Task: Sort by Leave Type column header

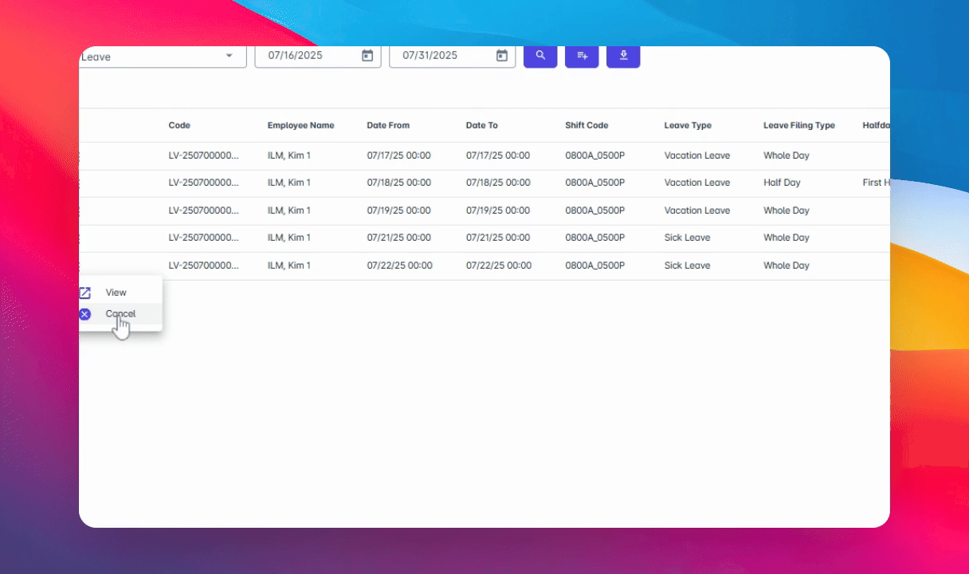Action: [x=688, y=125]
